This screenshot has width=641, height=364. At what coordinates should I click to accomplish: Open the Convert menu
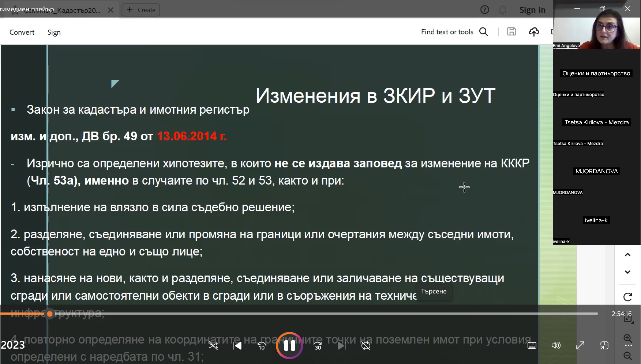point(22,32)
